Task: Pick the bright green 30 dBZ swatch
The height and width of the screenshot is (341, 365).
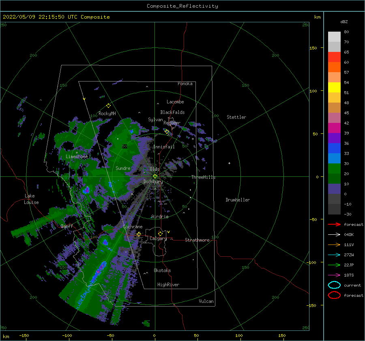Action: click(334, 168)
